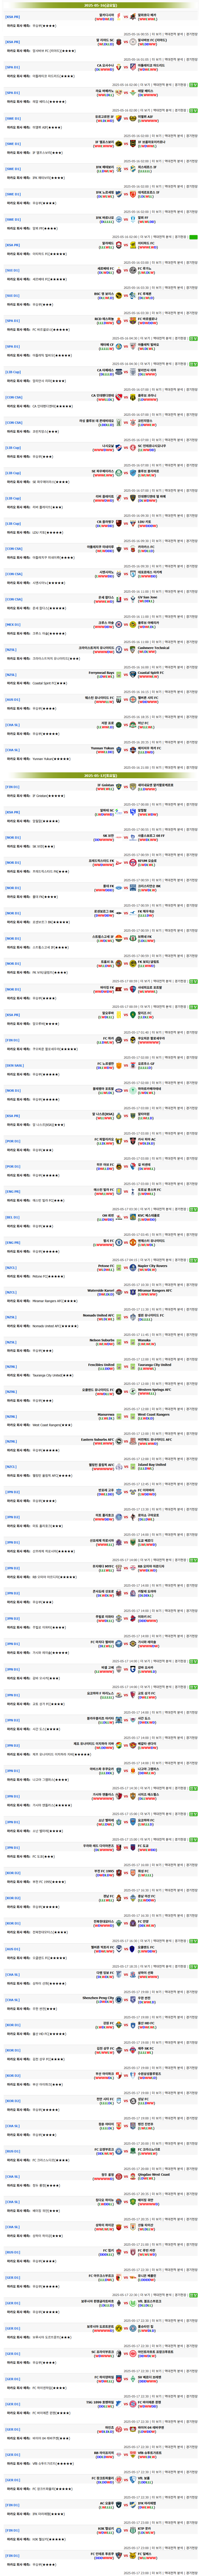199x2576 pixels.
Task: Select the 2025-05-16(금요일) date header
Action: [x=99, y=4]
